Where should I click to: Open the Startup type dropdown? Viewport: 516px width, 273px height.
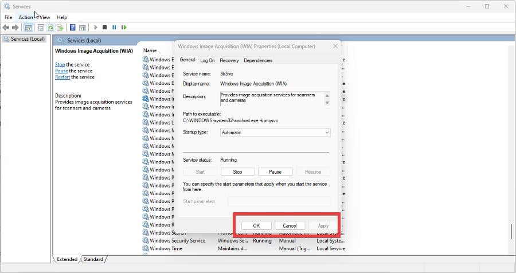click(275, 132)
